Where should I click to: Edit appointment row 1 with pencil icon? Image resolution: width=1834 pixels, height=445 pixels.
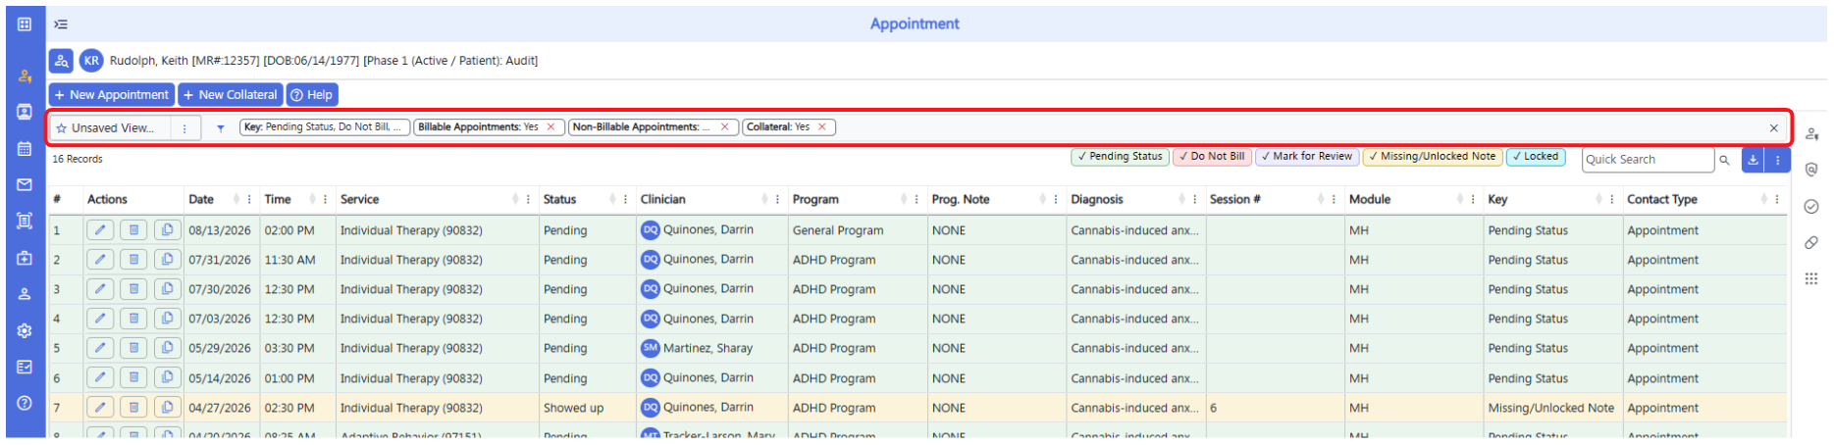coord(100,230)
